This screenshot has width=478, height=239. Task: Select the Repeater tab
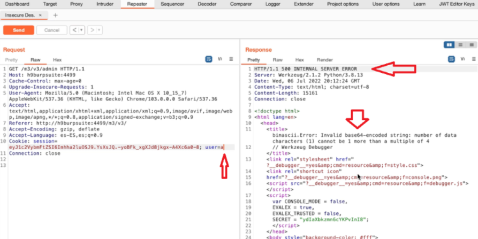137,4
